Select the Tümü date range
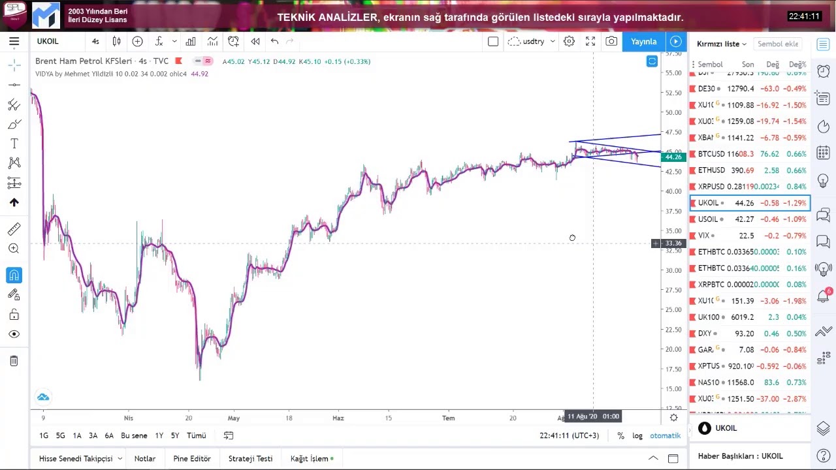The width and height of the screenshot is (836, 470). click(x=196, y=435)
